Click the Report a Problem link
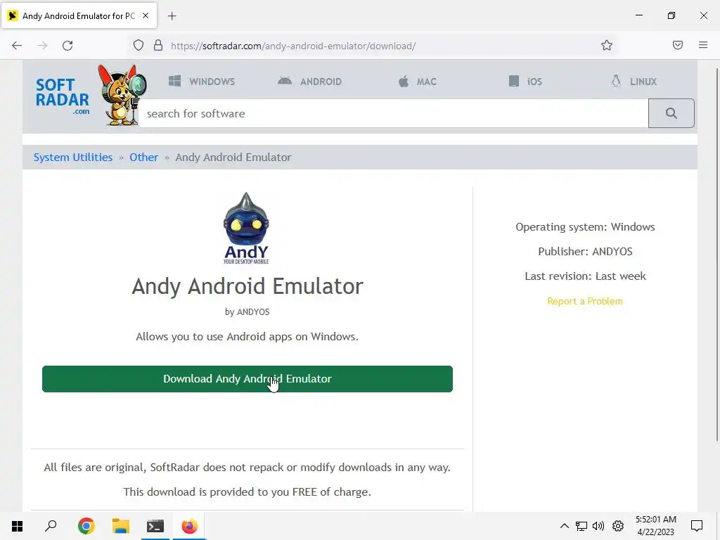 [x=585, y=301]
